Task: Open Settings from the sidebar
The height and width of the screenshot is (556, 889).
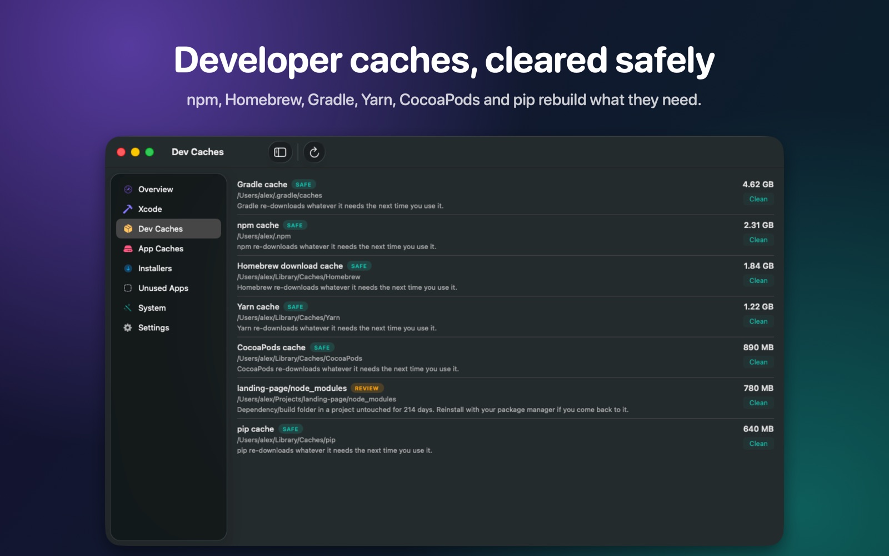Action: (x=168, y=327)
